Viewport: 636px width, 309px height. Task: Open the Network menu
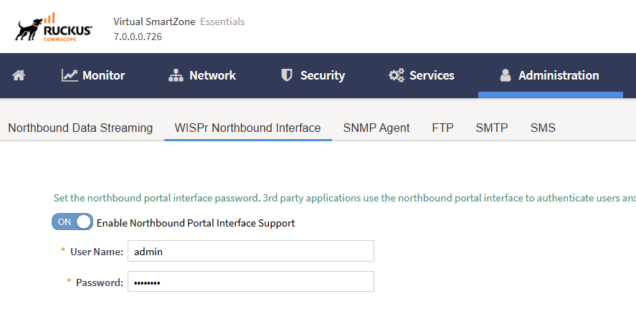pyautogui.click(x=202, y=75)
